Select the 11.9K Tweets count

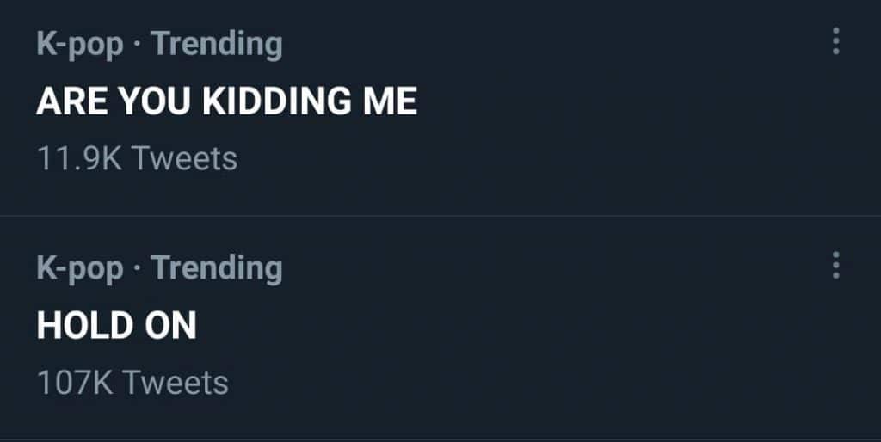tap(137, 158)
